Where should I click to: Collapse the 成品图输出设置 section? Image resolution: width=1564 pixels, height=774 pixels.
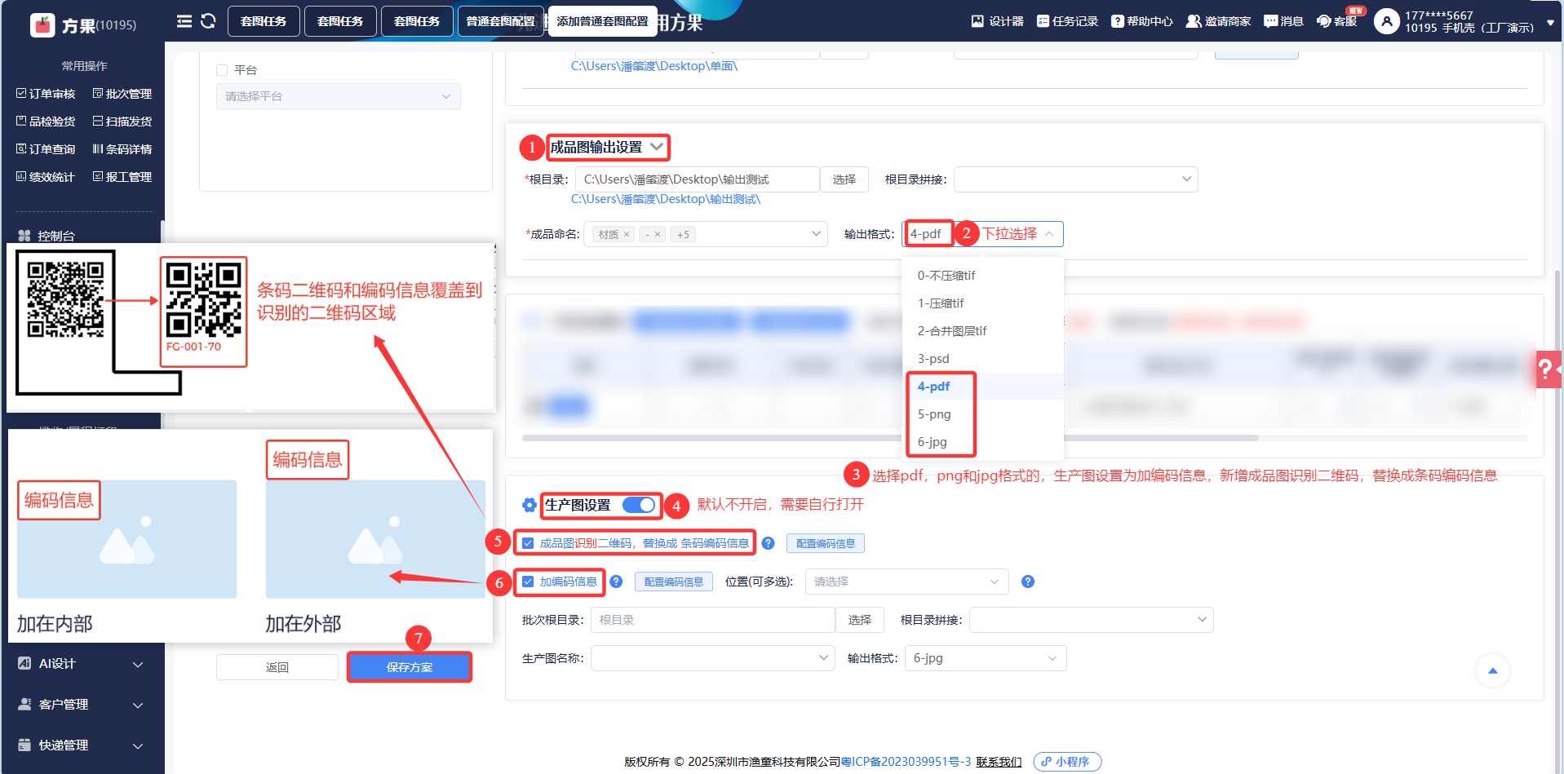pos(657,147)
